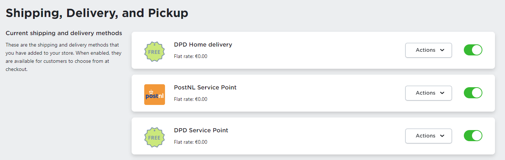
Task: Click the chevron in DPD Home delivery Actions button
Action: tap(442, 50)
